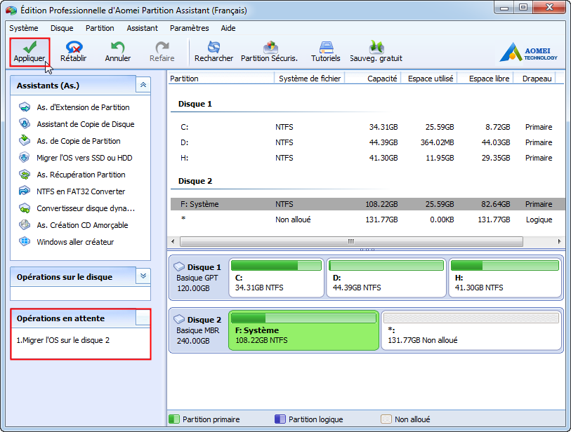The width and height of the screenshot is (571, 432).
Task: Open the Assistant menu
Action: (142, 28)
